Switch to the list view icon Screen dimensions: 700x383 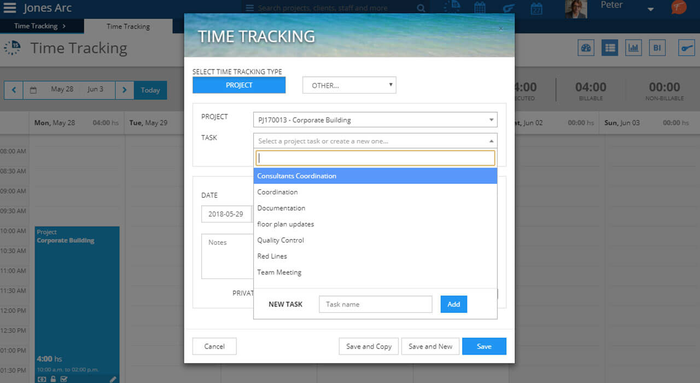tap(610, 48)
